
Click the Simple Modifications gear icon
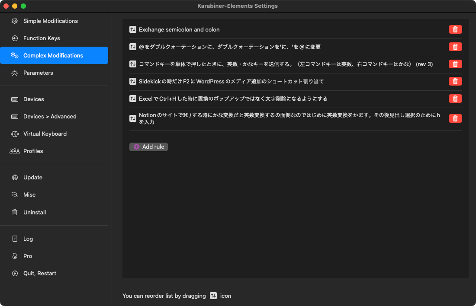tap(15, 21)
